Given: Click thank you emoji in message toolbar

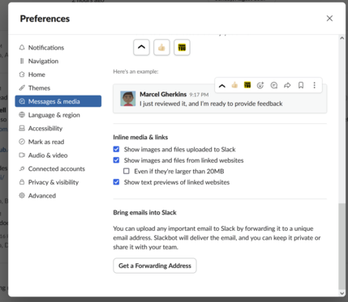Looking at the screenshot, I should tap(247, 85).
